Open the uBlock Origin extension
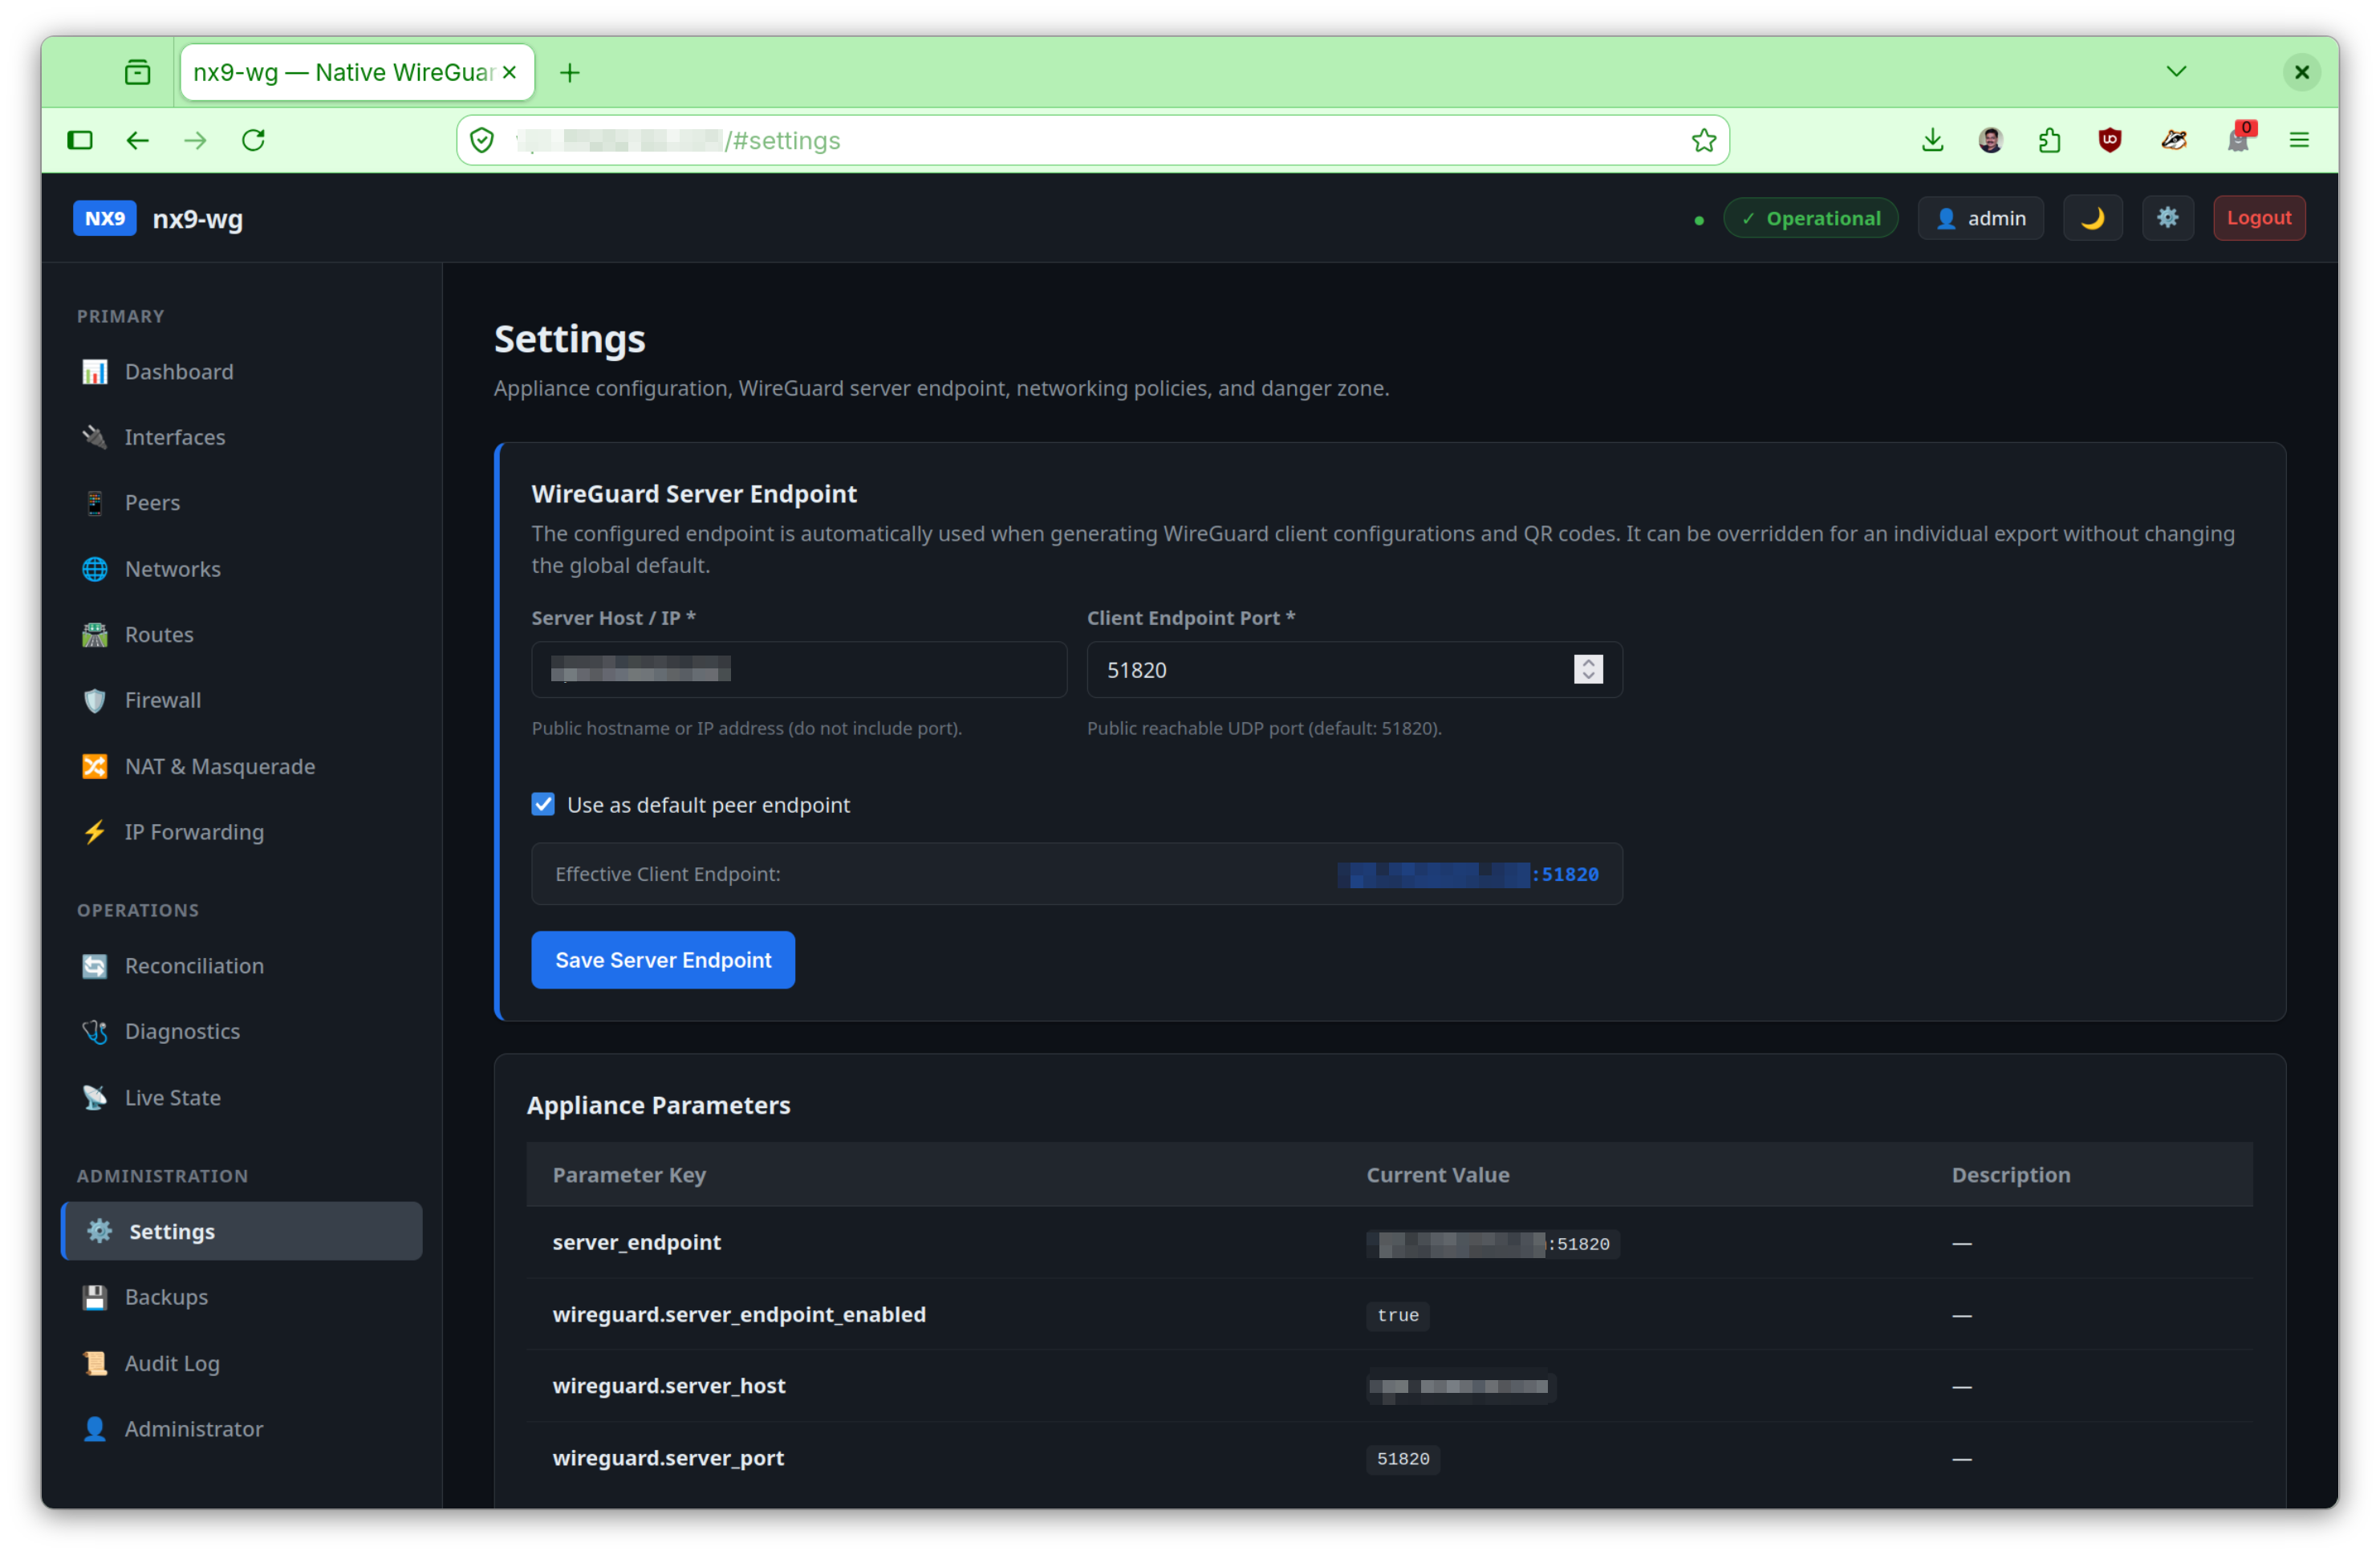 click(2110, 140)
